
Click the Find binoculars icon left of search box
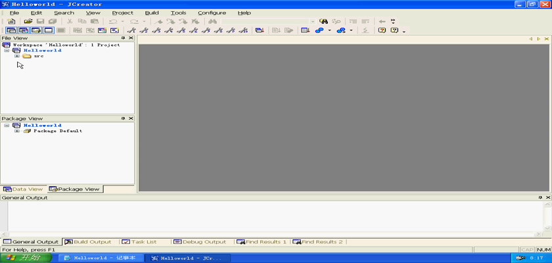click(212, 22)
